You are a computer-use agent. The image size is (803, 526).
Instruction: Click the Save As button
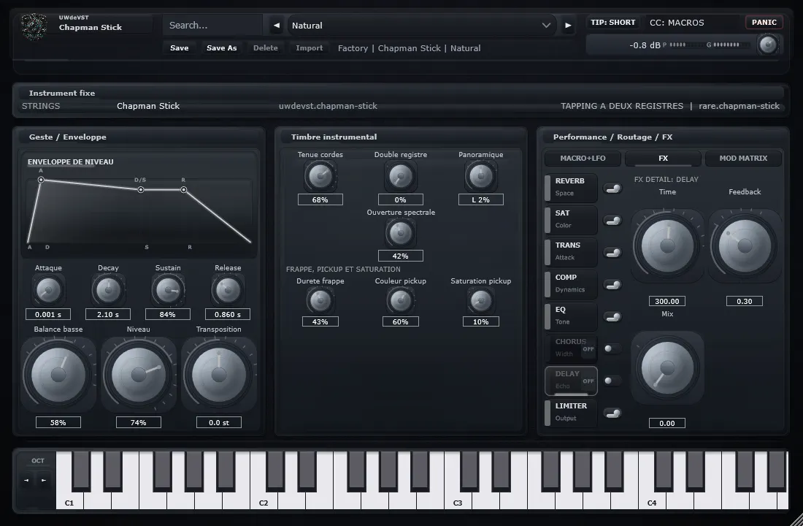tap(222, 47)
